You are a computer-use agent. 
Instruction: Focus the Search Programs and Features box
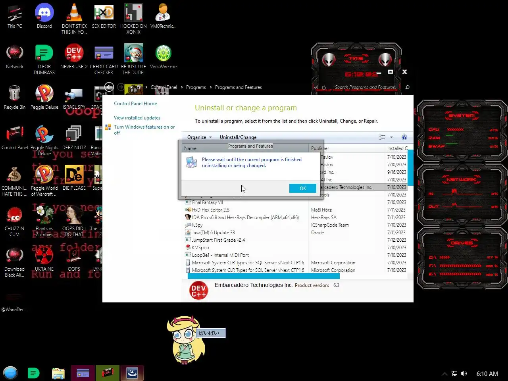coord(365,87)
